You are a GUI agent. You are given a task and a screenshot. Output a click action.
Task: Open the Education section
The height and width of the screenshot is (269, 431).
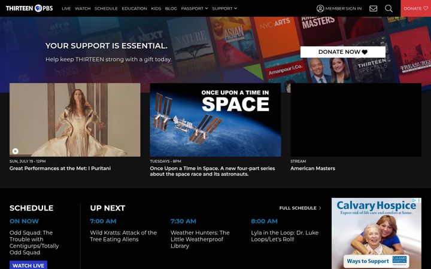[135, 8]
